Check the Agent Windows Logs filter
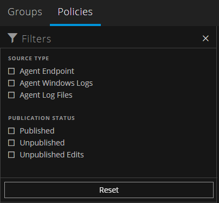 11,83
